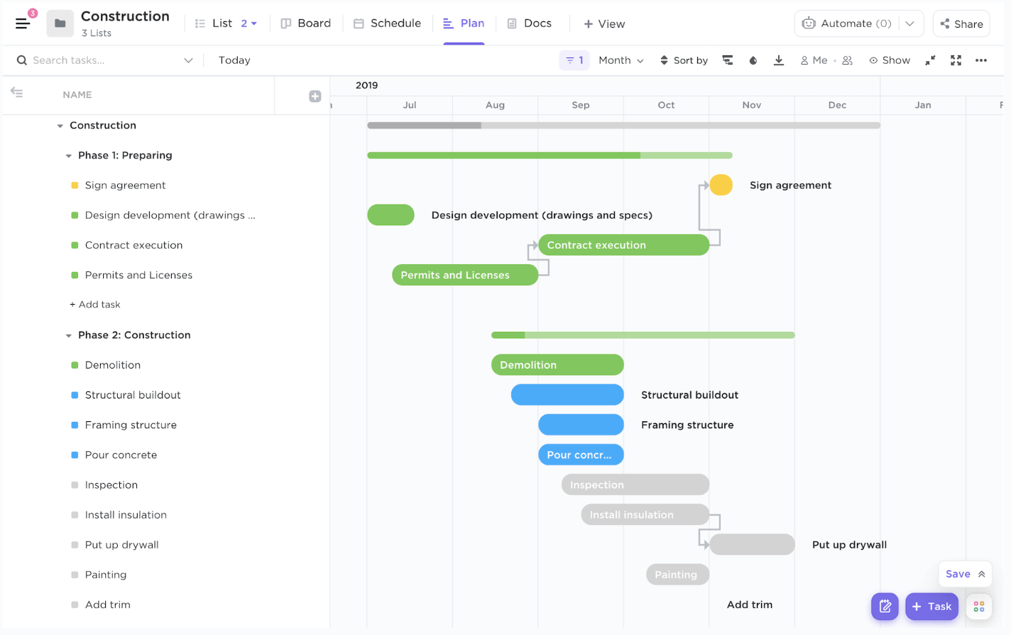Open the notepad icon button
This screenshot has height=635, width=1011.
coord(885,606)
